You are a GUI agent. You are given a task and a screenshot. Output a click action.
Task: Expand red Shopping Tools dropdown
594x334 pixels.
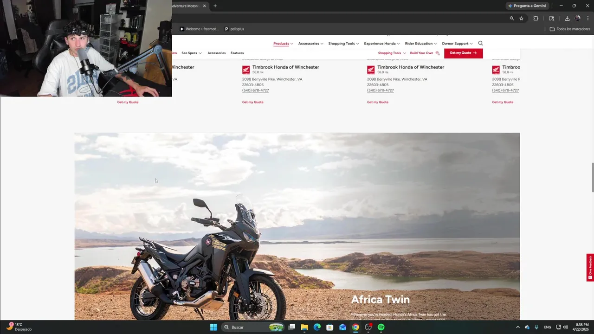[392, 53]
